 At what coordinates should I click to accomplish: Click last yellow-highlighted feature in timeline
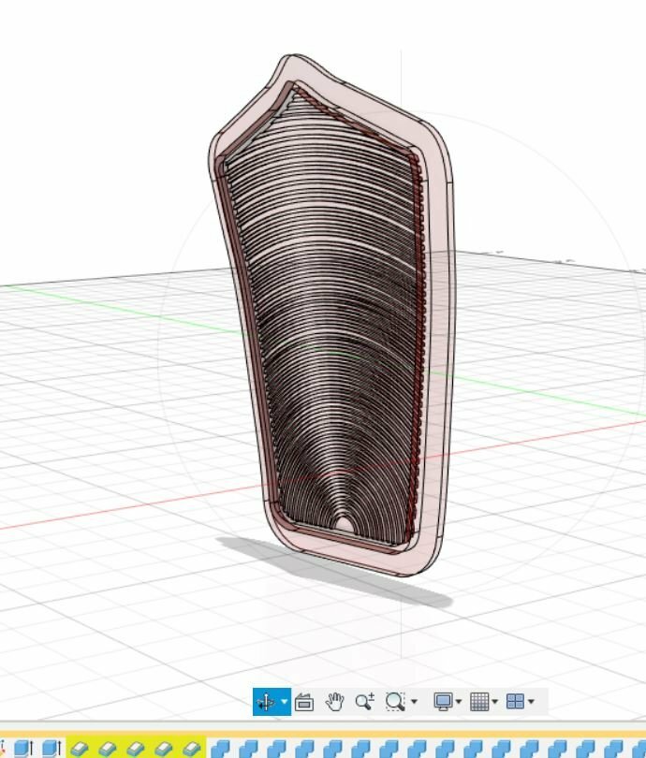point(191,748)
